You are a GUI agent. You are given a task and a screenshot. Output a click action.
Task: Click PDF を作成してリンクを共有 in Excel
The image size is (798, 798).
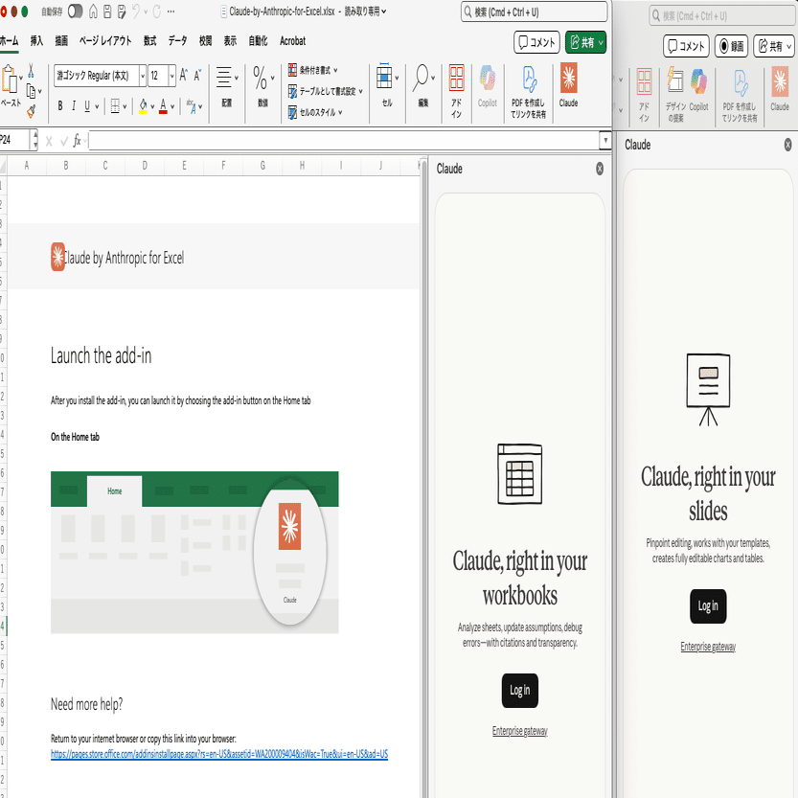pyautogui.click(x=528, y=91)
